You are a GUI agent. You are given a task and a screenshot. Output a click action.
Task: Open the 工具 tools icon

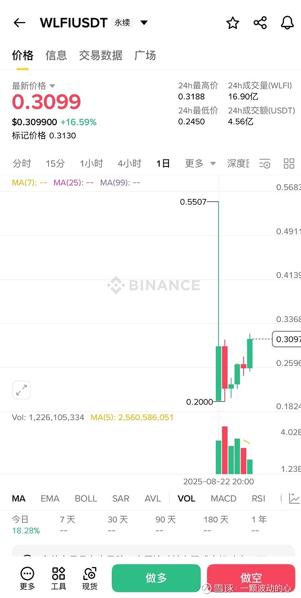tap(58, 578)
